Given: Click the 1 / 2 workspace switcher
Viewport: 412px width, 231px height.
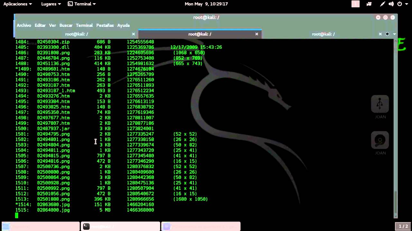Looking at the screenshot, I should tap(403, 227).
